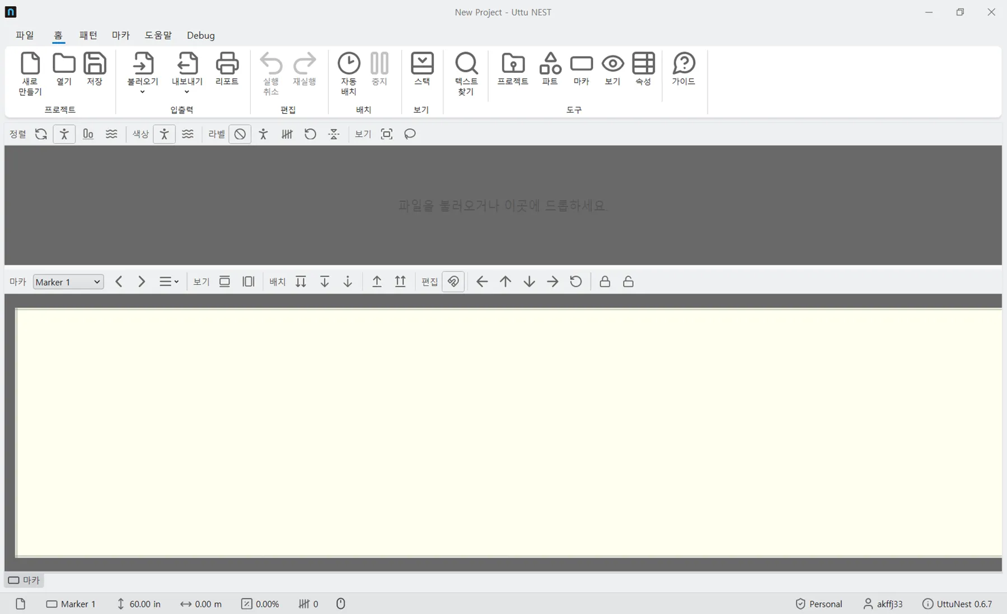This screenshot has height=614, width=1007.
Task: Click the 스택 view icon
Action: click(x=422, y=69)
